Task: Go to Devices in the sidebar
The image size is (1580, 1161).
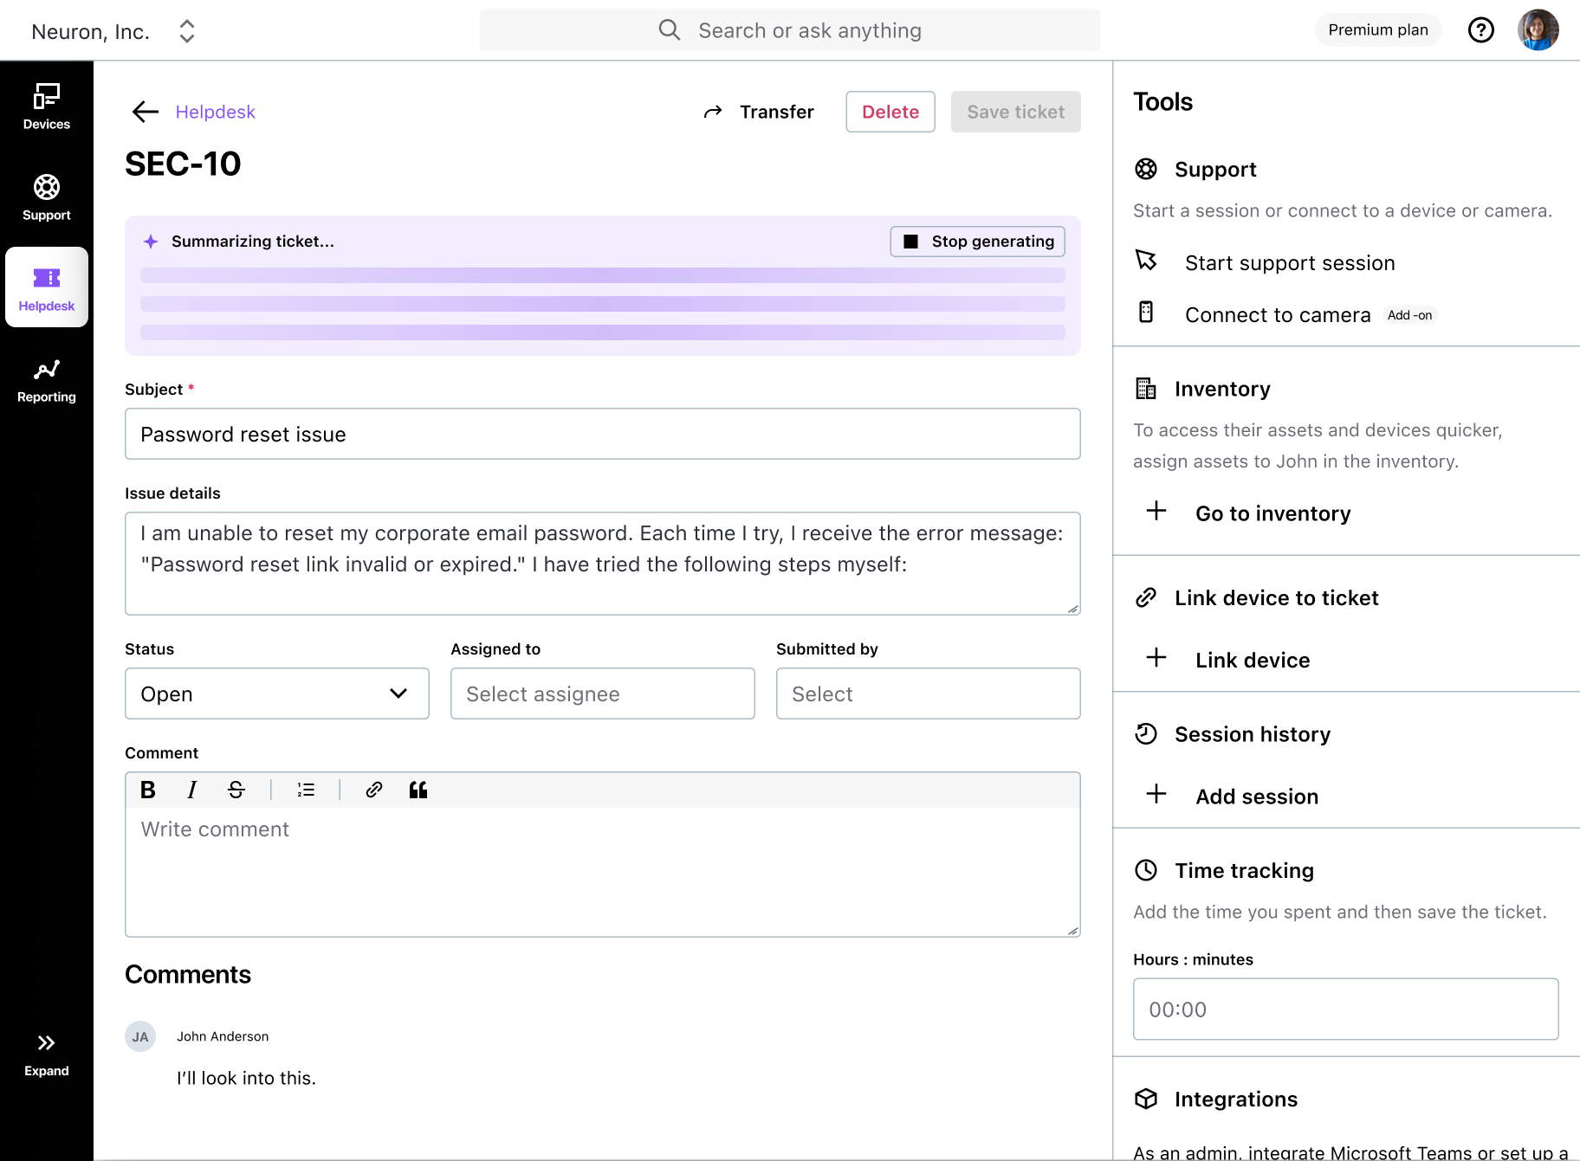Action: click(47, 106)
